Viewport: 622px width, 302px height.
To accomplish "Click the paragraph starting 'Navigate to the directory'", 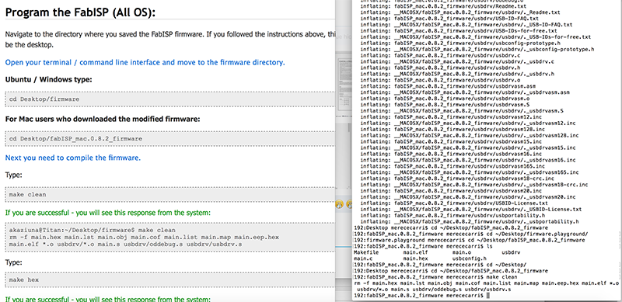I will click(169, 40).
